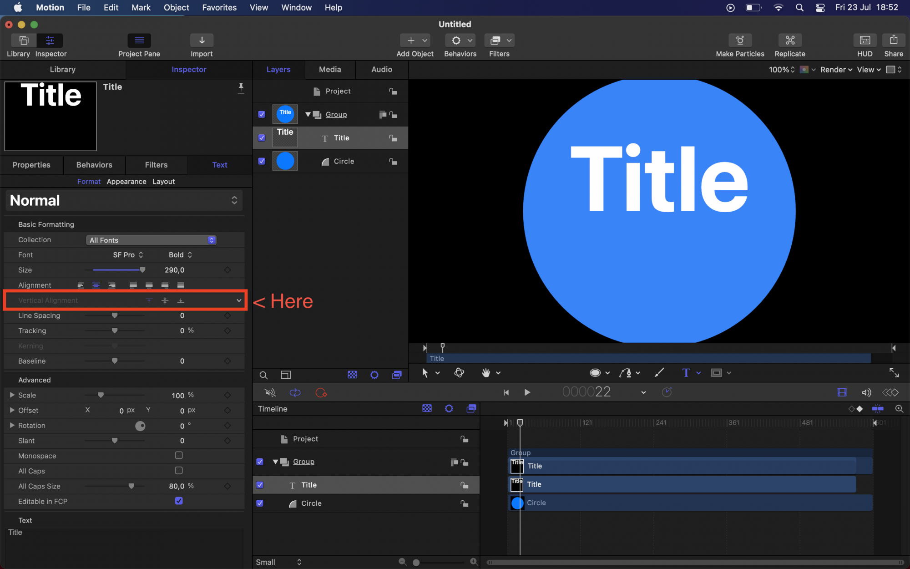Toggle the Inspector icon in toolbar
This screenshot has height=569, width=910.
point(50,41)
